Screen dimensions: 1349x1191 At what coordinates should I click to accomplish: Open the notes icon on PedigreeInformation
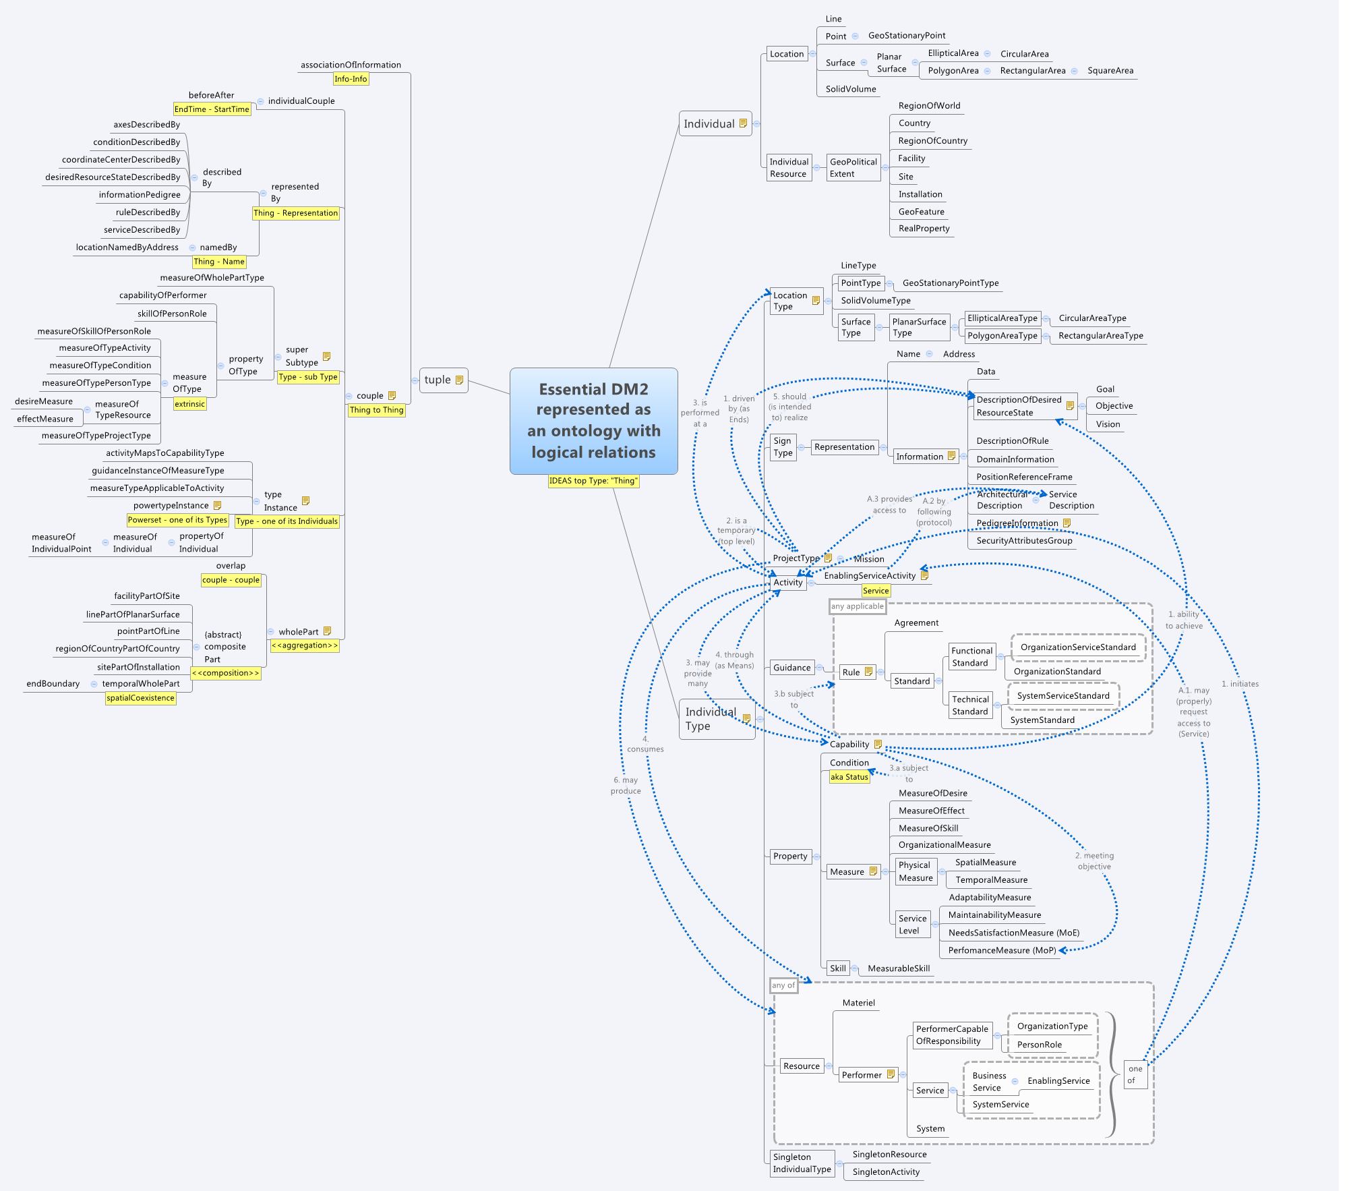1067,523
